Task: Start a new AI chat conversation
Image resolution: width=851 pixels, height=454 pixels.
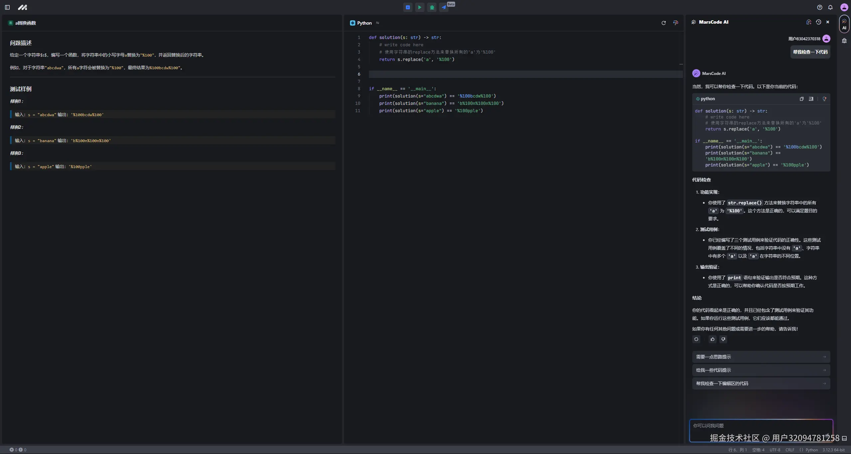Action: tap(809, 22)
